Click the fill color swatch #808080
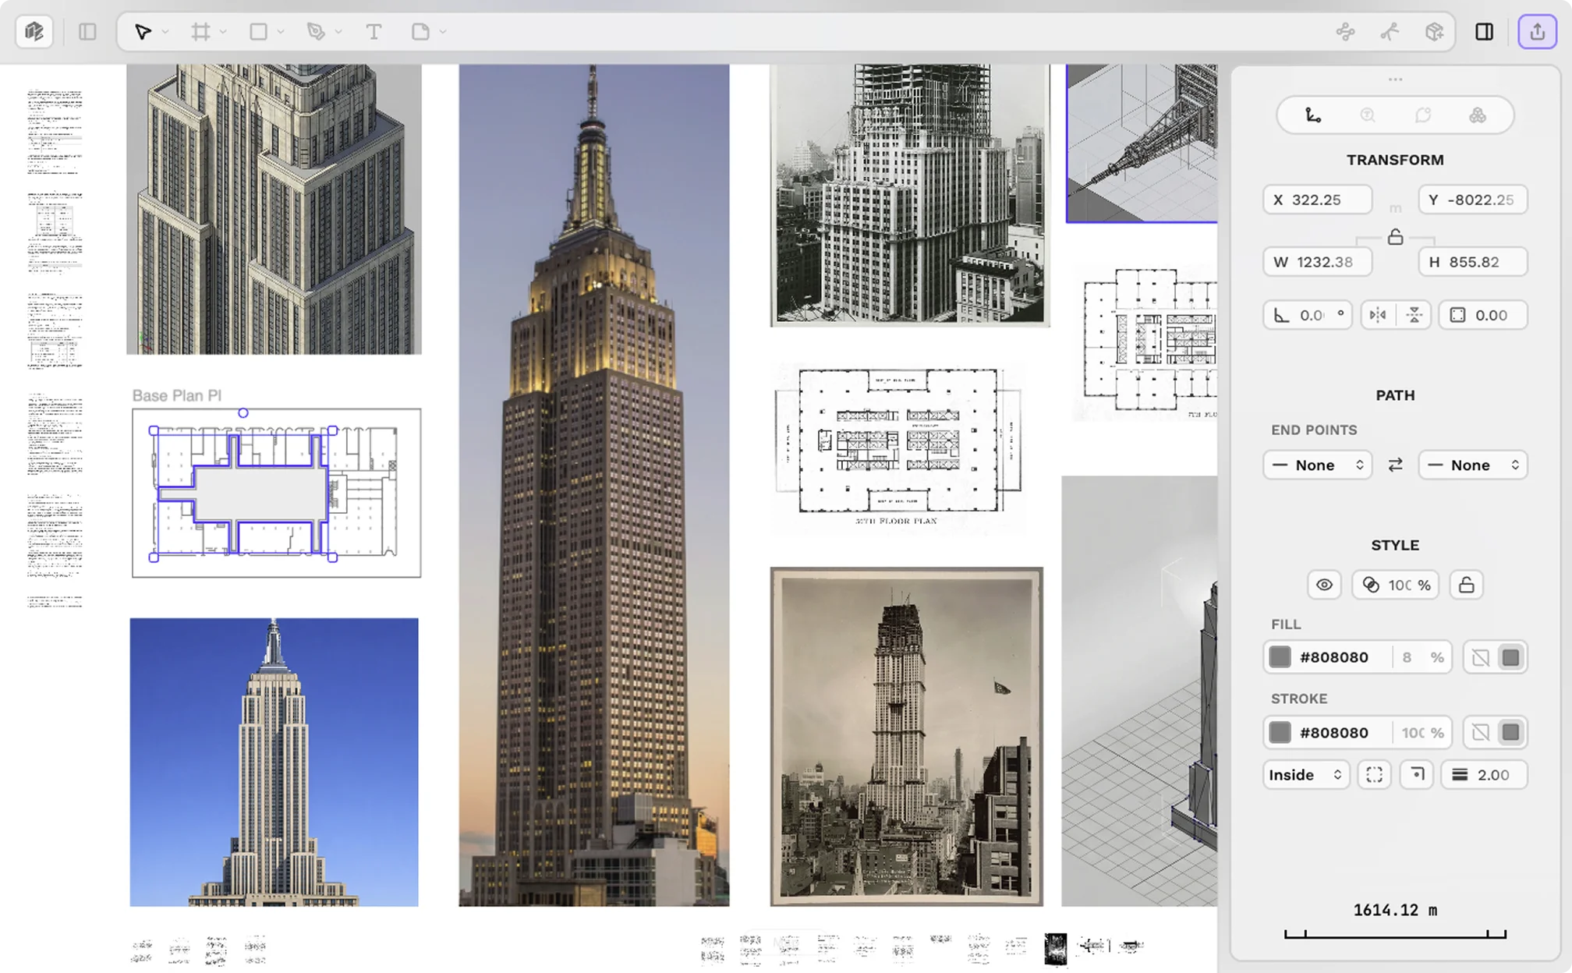1572x973 pixels. coord(1280,657)
